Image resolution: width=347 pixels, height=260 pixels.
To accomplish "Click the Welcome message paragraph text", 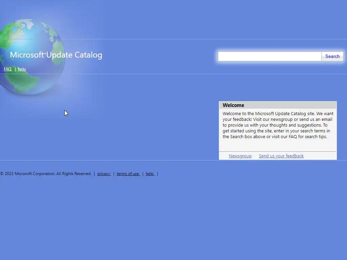I will [x=278, y=125].
